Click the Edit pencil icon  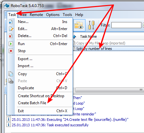coord(11,29)
